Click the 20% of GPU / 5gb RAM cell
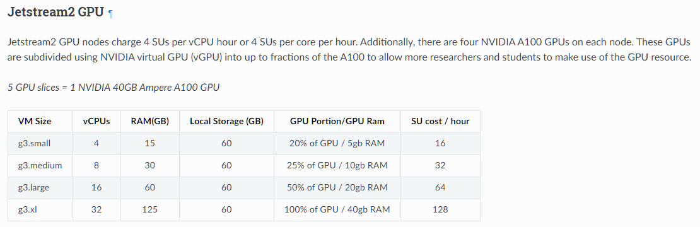Viewport: 700px width, 227px height. click(337, 144)
